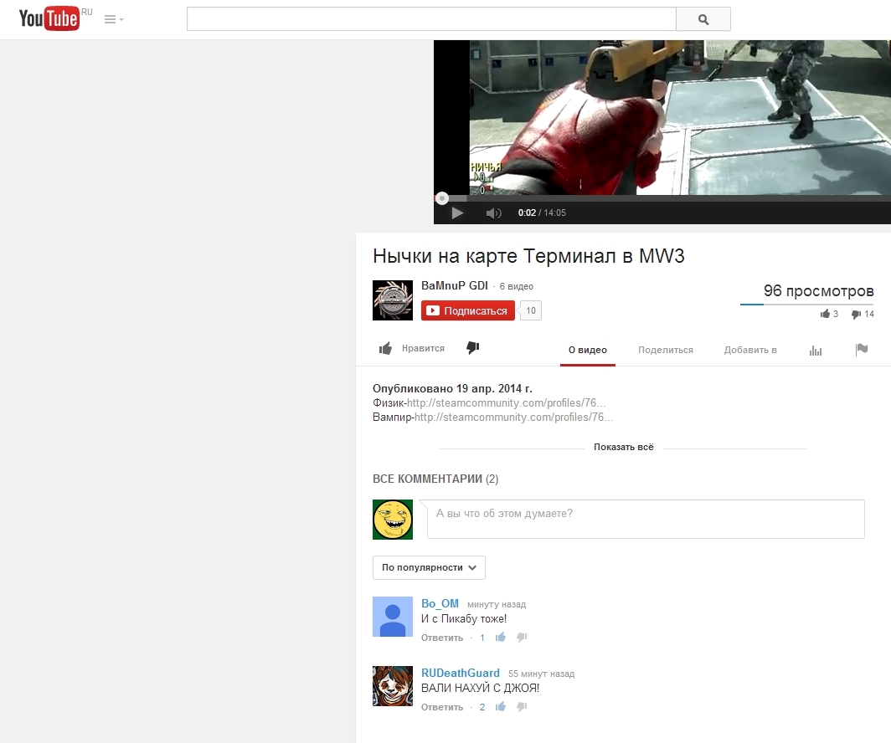Click subscriber count 10 badge

point(531,310)
